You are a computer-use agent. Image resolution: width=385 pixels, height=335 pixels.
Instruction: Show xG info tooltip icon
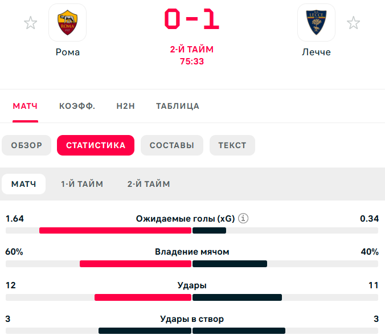coord(243,218)
